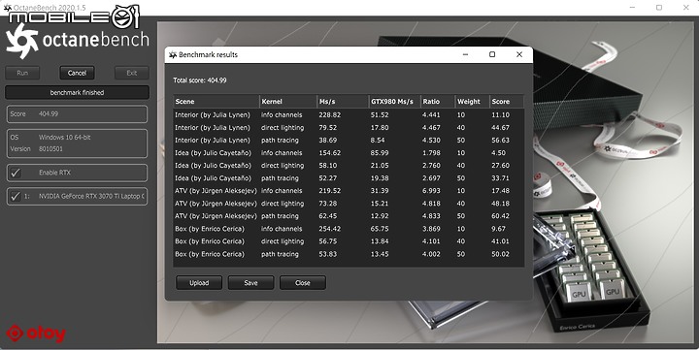Minimize the Benchmark results dialog
The height and width of the screenshot is (350, 699).
(465, 54)
